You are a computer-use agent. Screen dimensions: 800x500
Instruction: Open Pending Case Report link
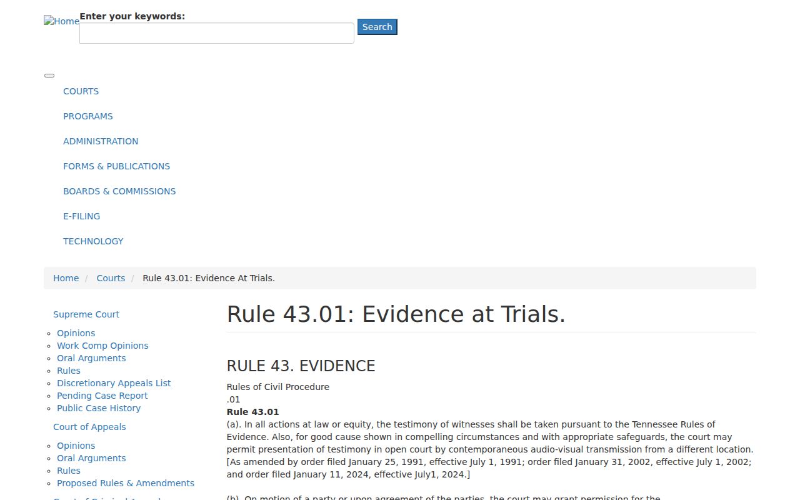(102, 396)
